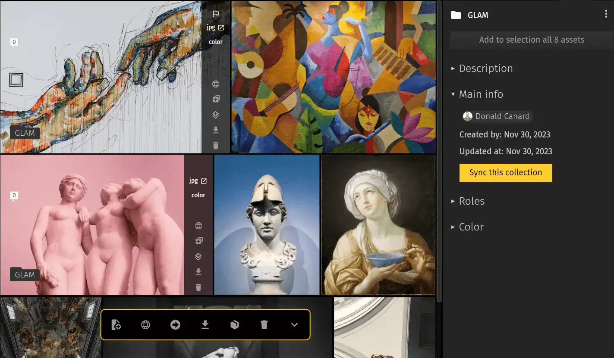Screen dimensions: 614x358
Task: Expand the Description section
Action: (485, 68)
